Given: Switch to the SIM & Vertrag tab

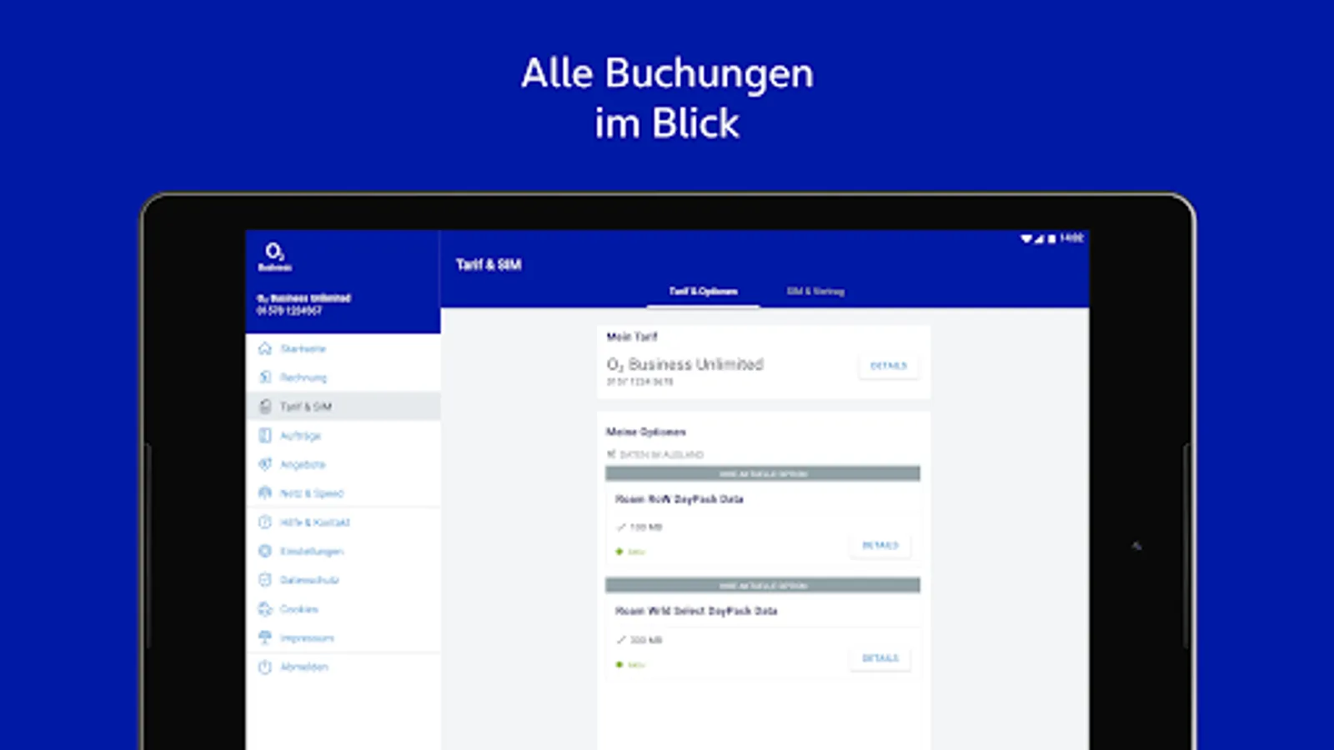Looking at the screenshot, I should tap(815, 292).
